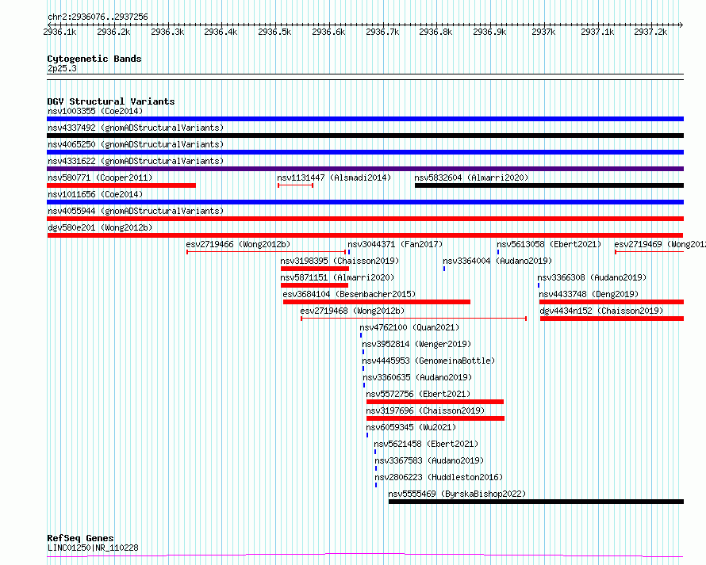Click the thin red span under esv2719468
This screenshot has width=706, height=565.
[414, 318]
